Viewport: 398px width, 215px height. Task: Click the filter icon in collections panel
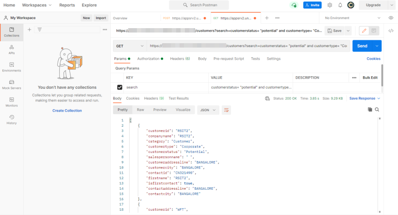pos(40,30)
